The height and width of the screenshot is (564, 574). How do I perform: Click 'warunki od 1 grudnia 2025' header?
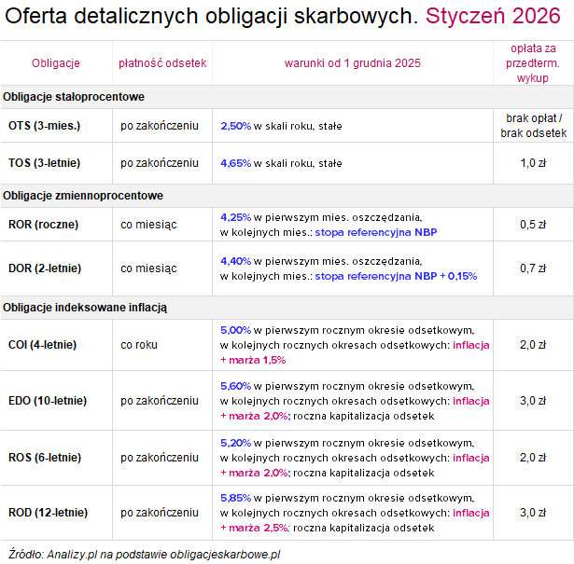coord(352,62)
